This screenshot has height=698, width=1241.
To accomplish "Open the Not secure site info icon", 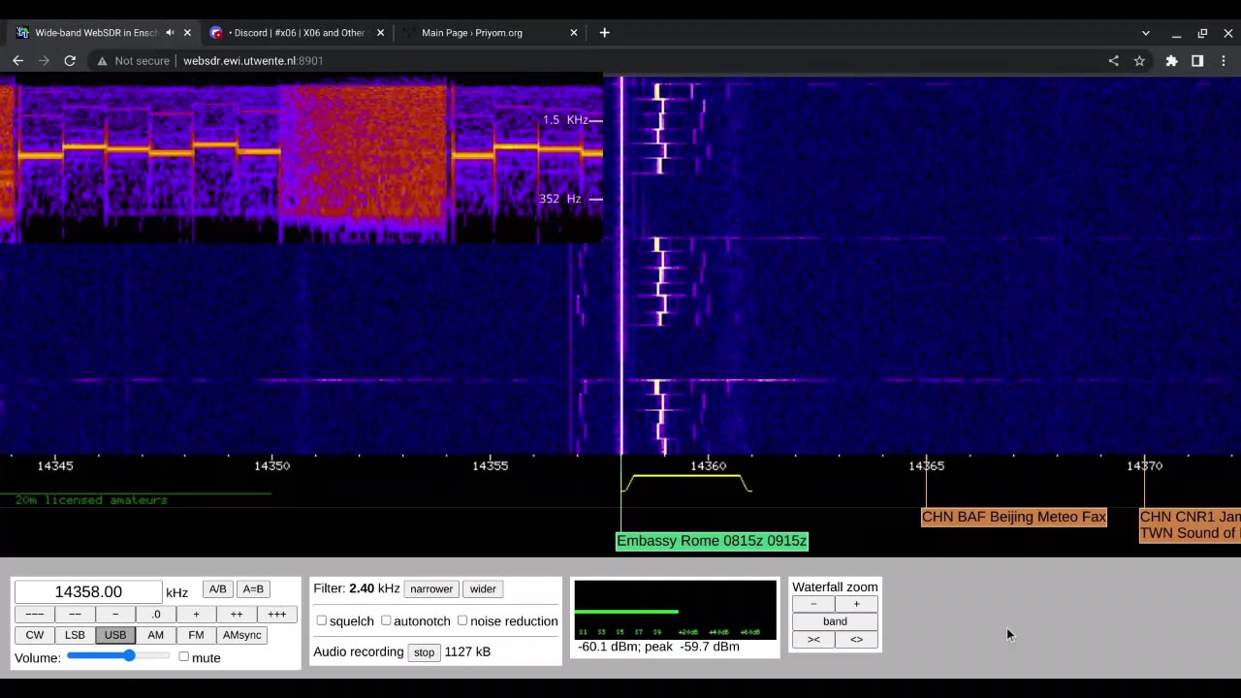I will (x=102, y=60).
